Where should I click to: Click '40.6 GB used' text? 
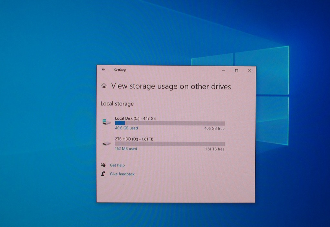coord(126,128)
